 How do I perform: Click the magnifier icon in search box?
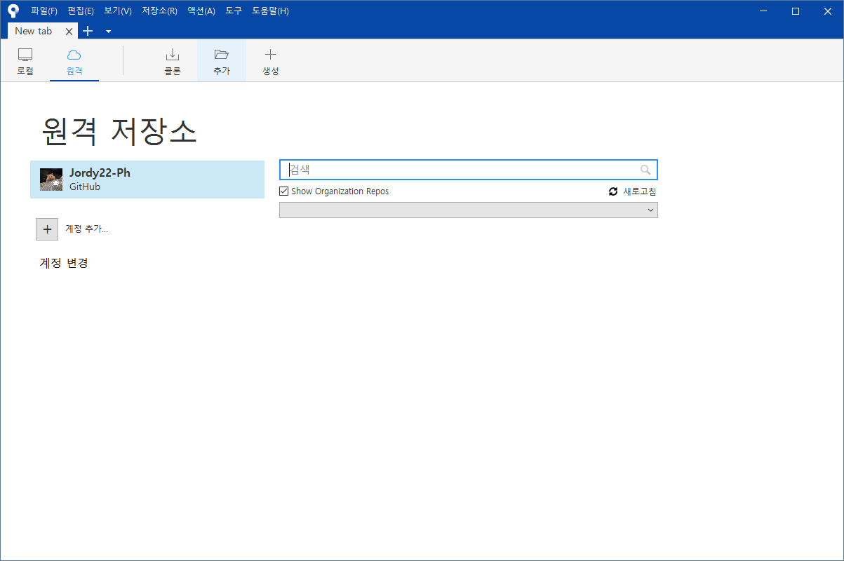(x=645, y=170)
